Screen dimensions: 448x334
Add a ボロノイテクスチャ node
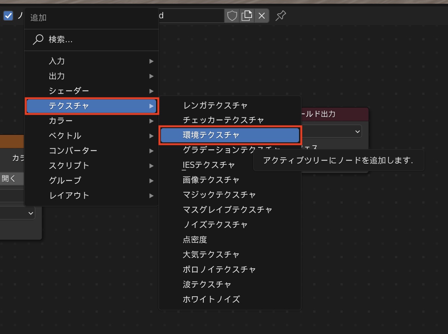click(x=219, y=269)
